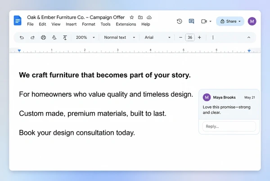
Task: Open the Help menu
Action: pyautogui.click(x=146, y=24)
